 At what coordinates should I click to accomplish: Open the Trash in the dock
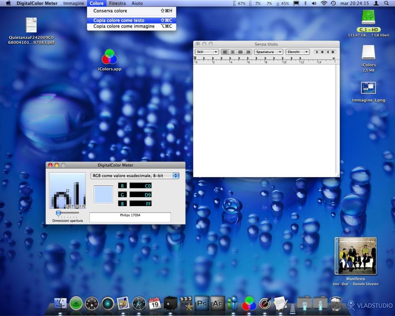pos(336,303)
